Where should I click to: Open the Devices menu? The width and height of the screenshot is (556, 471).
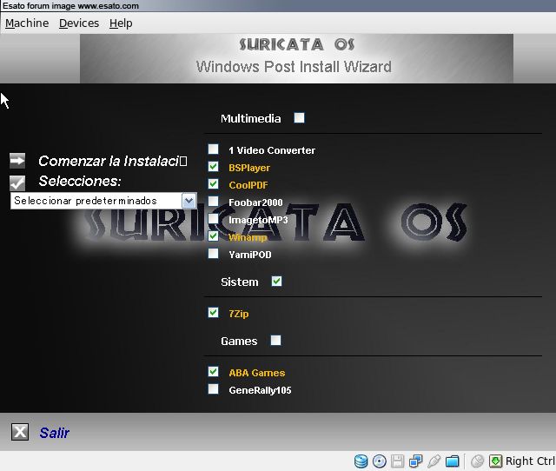[x=79, y=23]
